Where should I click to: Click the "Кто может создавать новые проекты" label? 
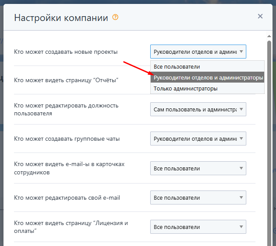coord(66,52)
